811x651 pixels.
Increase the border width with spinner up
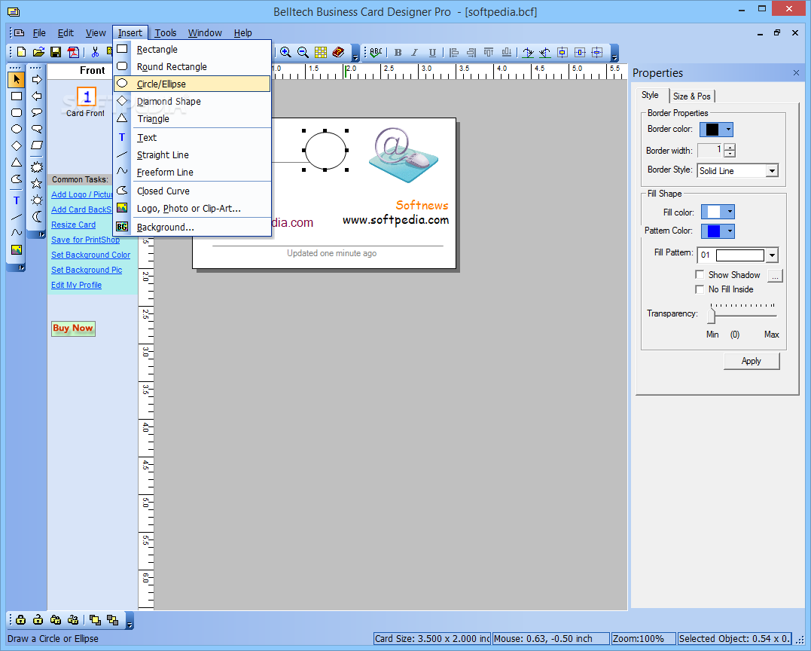click(x=730, y=148)
